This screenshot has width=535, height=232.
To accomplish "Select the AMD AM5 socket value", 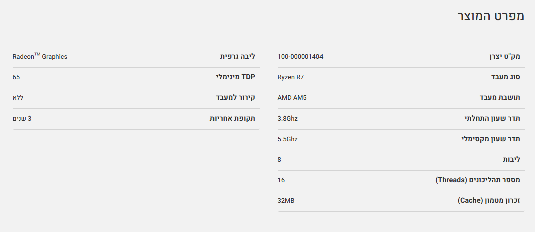I will pyautogui.click(x=292, y=98).
